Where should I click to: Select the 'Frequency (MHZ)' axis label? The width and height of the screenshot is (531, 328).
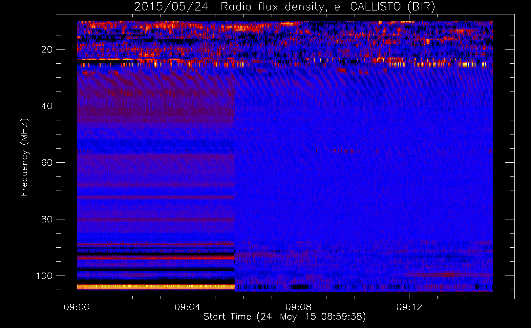click(x=25, y=157)
